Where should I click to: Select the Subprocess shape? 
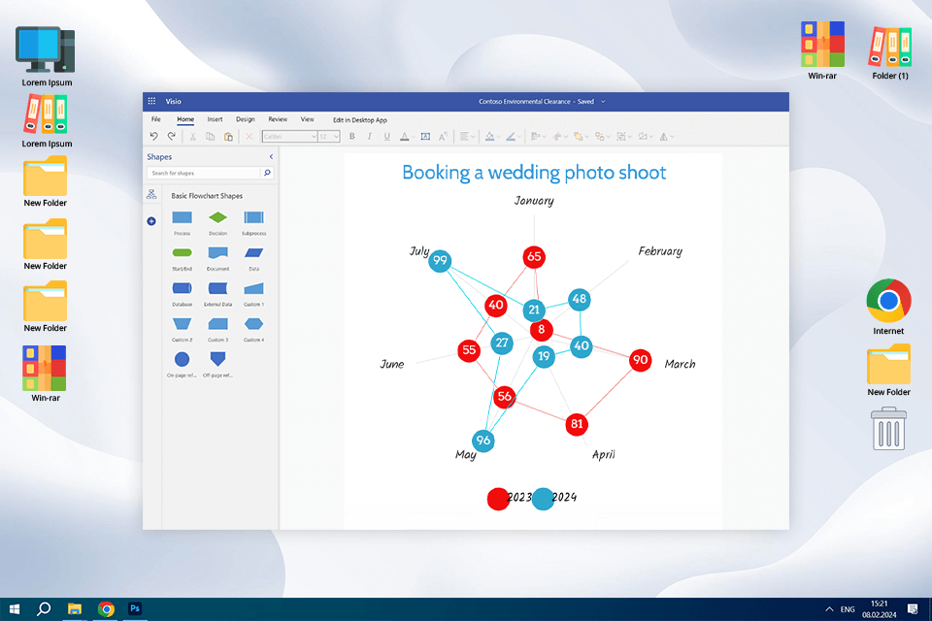253,217
